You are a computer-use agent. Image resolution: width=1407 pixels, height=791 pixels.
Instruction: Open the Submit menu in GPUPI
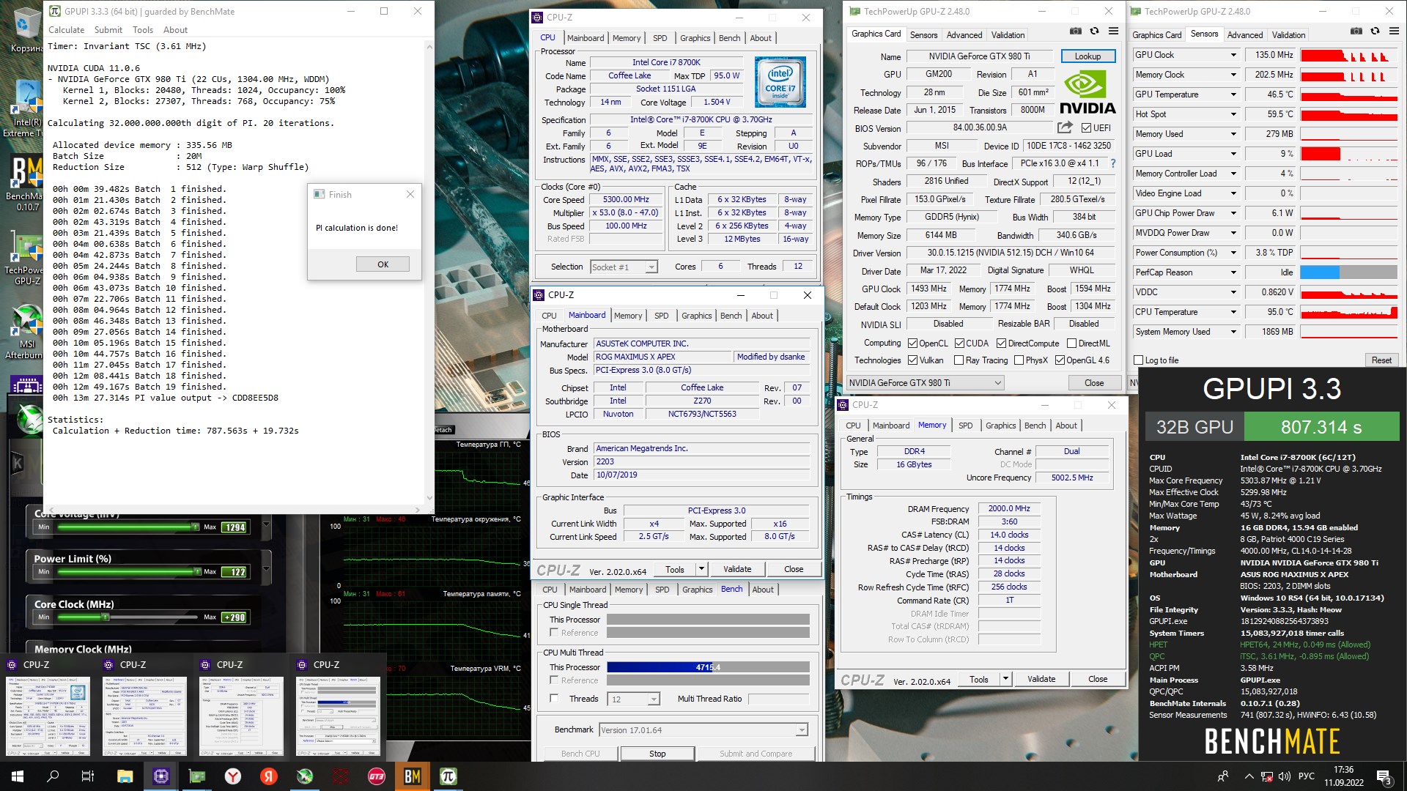coord(108,30)
